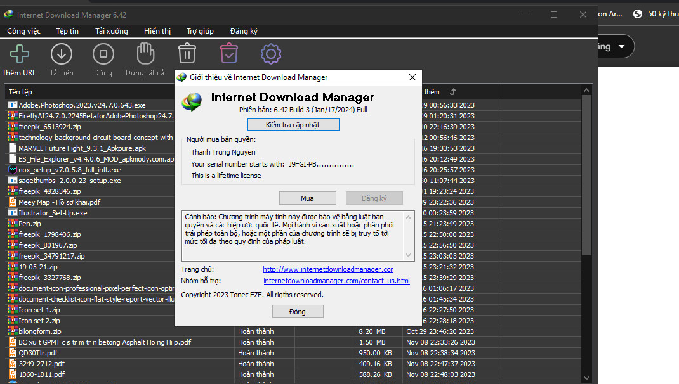Screen dimensions: 679x384
Task: Click zip icon beside bilongform.zip
Action: click(x=13, y=331)
